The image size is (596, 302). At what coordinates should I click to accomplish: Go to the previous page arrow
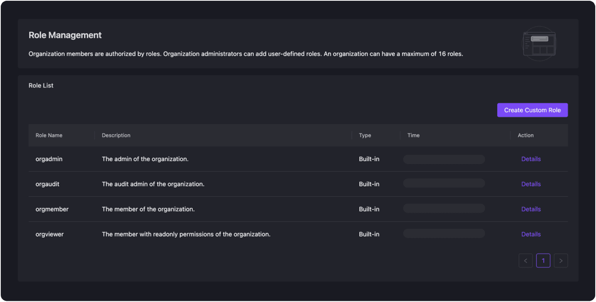tap(525, 261)
